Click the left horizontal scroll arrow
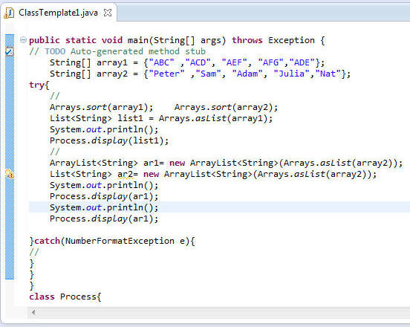This screenshot has width=410, height=327. (33, 312)
